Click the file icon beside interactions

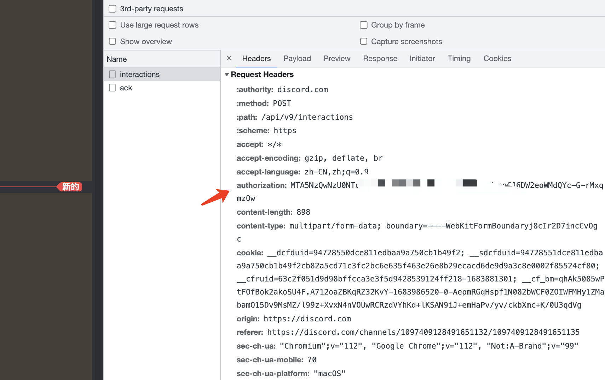tap(113, 75)
